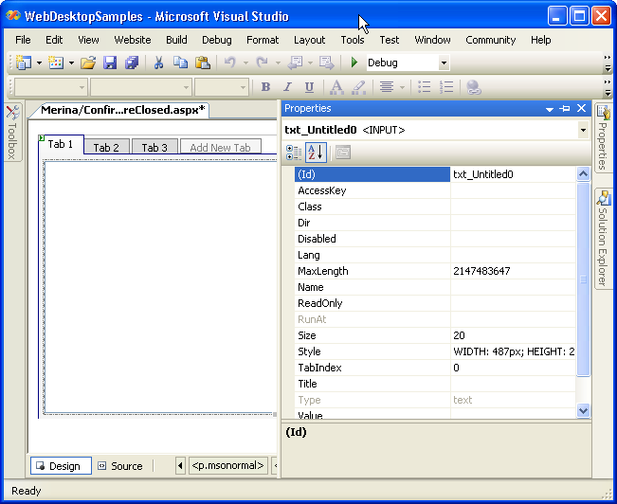Open the Properties window position dropdown arrow
617x504 pixels.
coord(549,109)
